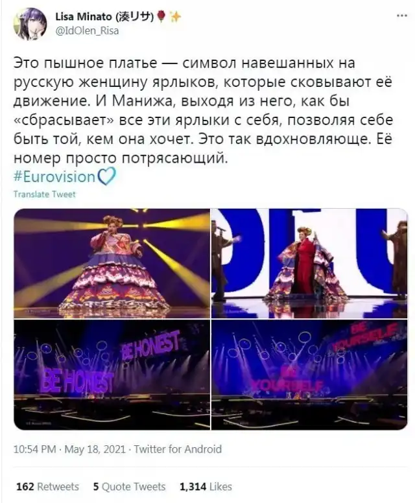The width and height of the screenshot is (415, 503).
Task: Open the #Eurovision hashtag
Action: point(54,177)
